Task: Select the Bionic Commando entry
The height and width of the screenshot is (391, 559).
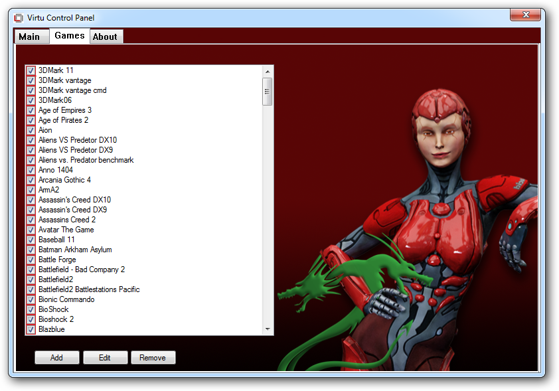Action: (x=66, y=300)
